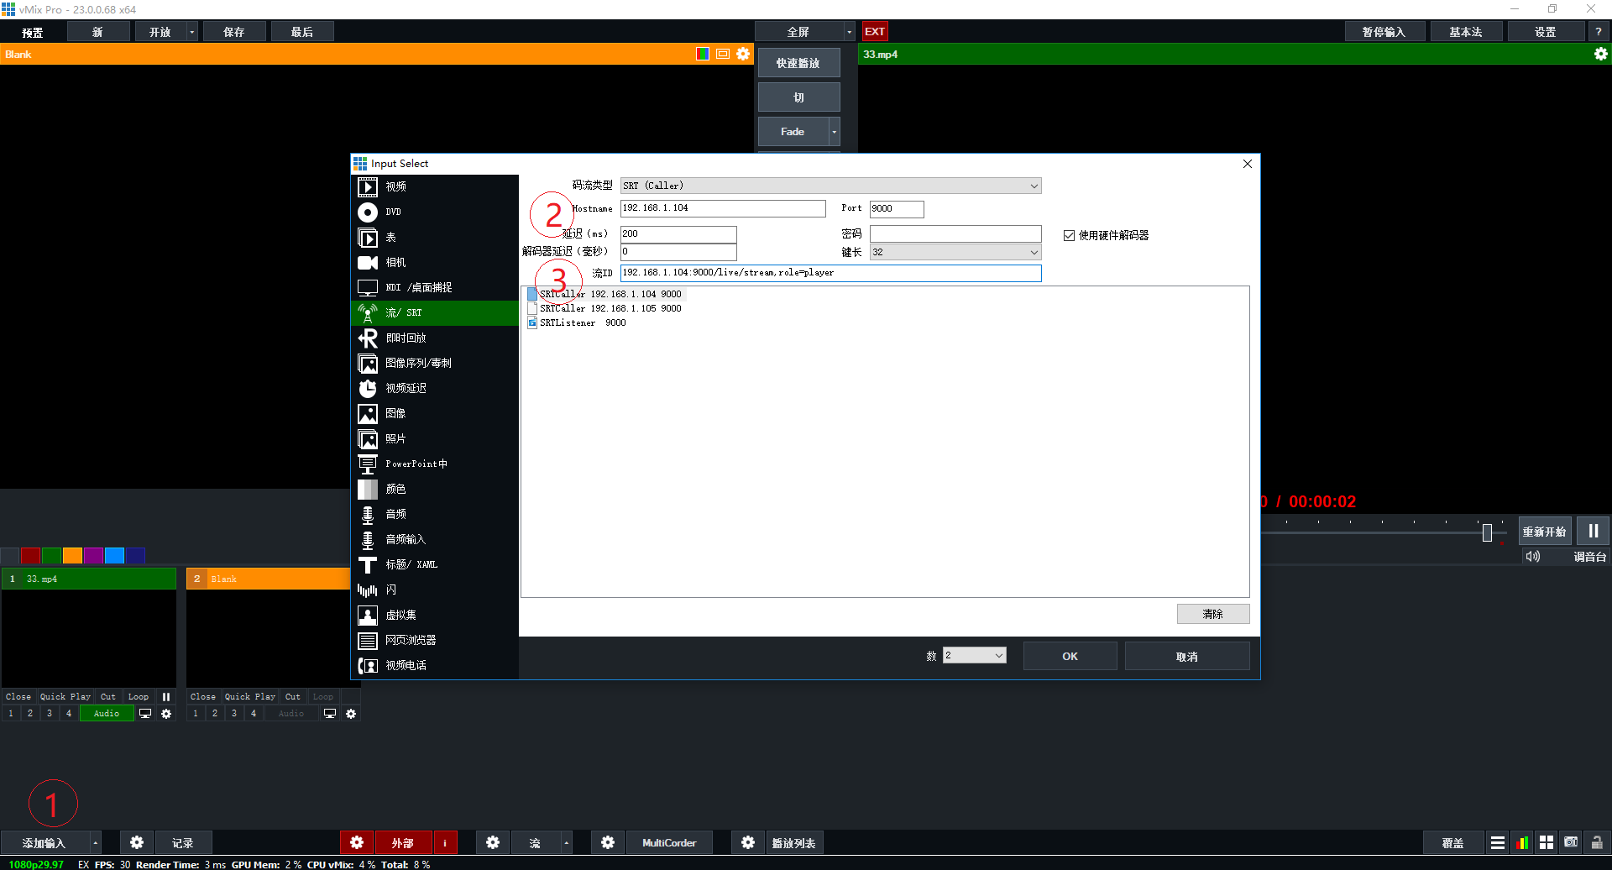This screenshot has width=1612, height=870.
Task: Click inside the Hostname input field
Action: pyautogui.click(x=722, y=207)
